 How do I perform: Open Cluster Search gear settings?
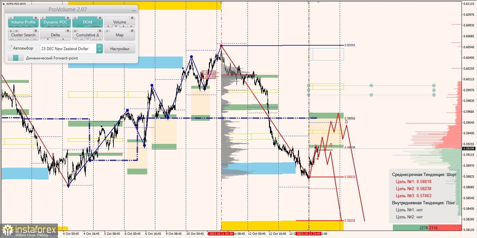[x=36, y=31]
